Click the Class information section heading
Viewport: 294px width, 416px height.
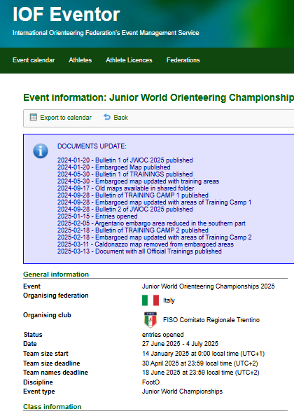(x=52, y=407)
